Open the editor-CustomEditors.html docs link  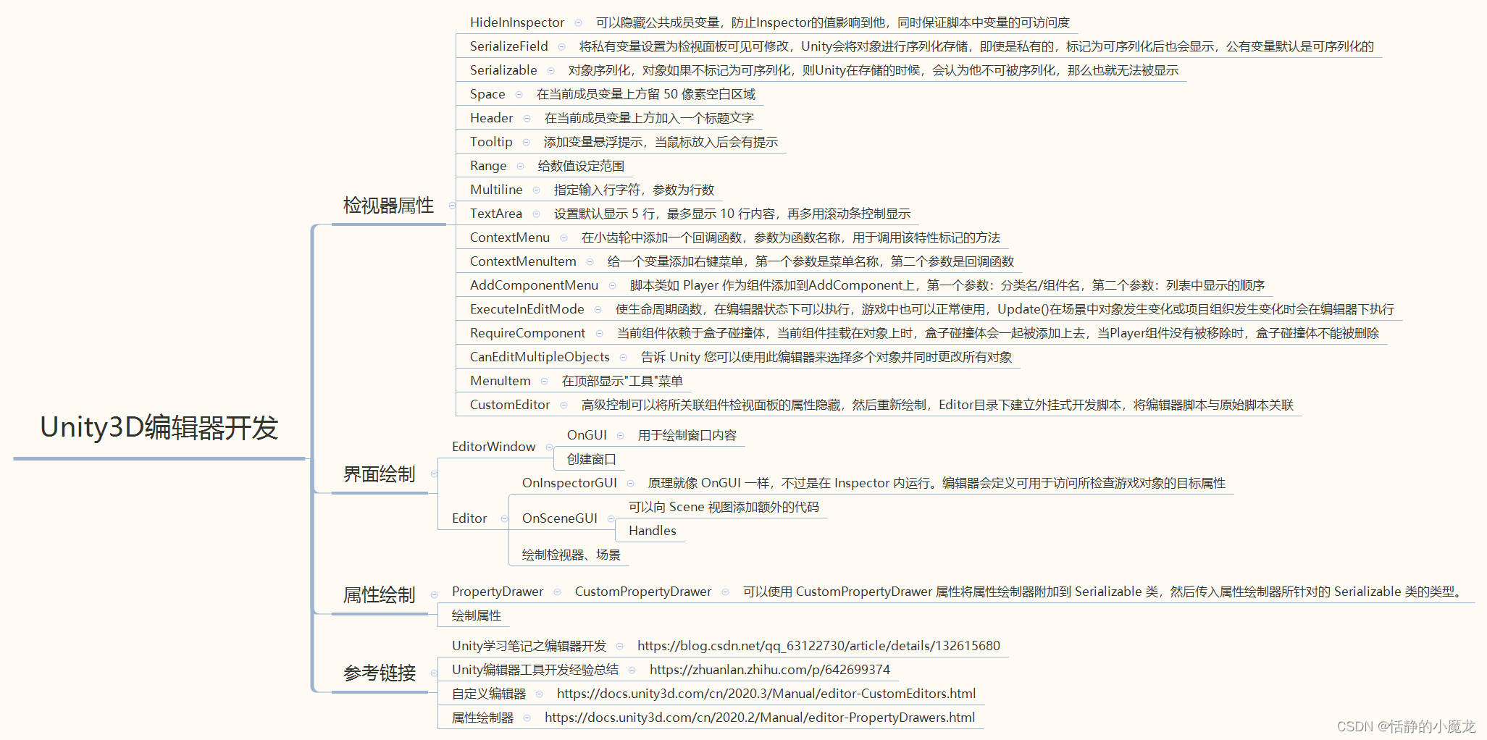pos(766,694)
